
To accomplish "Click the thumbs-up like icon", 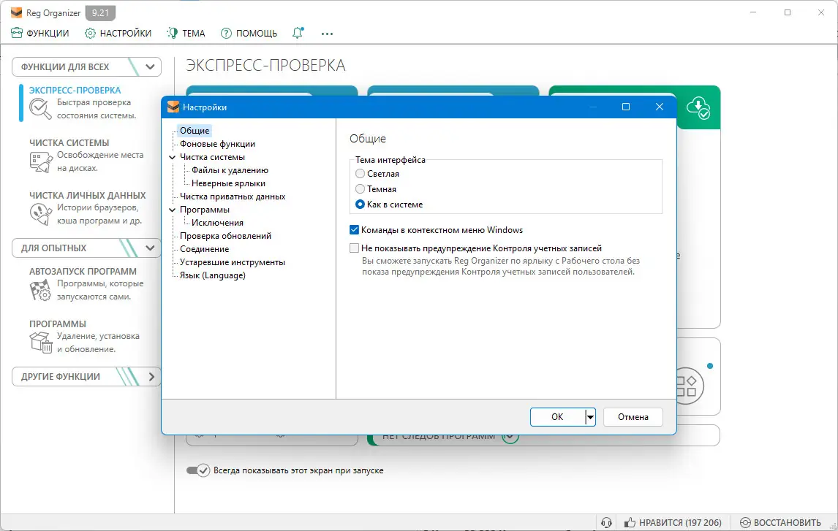I will coord(630,522).
